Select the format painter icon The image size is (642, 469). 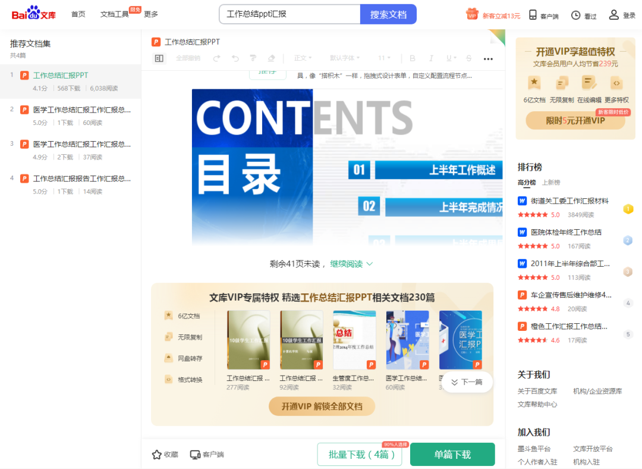pos(253,58)
